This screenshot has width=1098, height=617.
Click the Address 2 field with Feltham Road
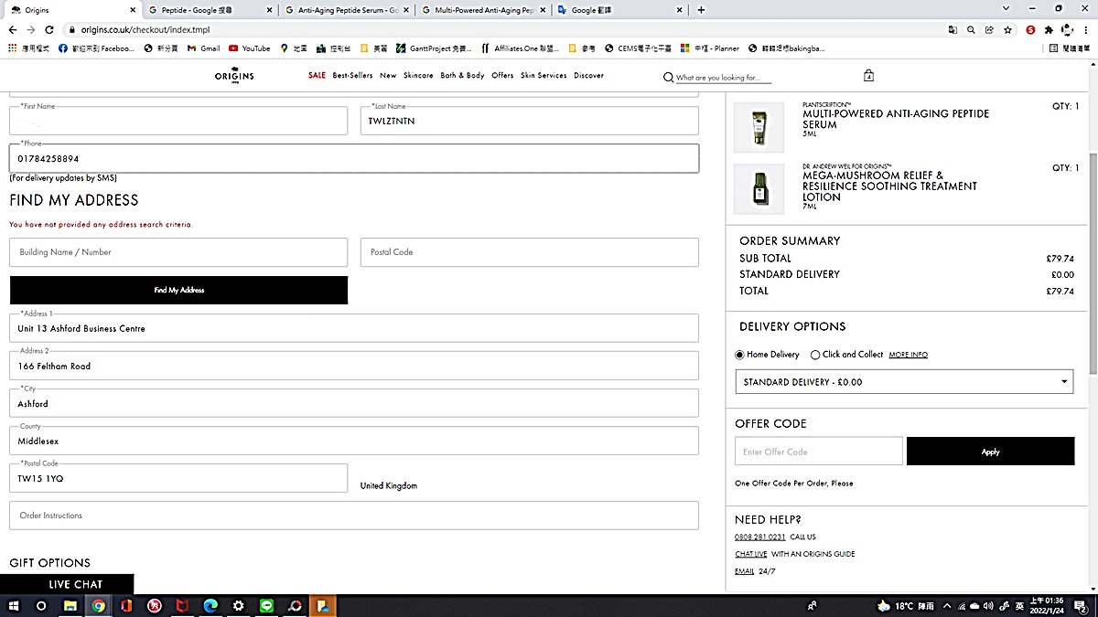[354, 366]
